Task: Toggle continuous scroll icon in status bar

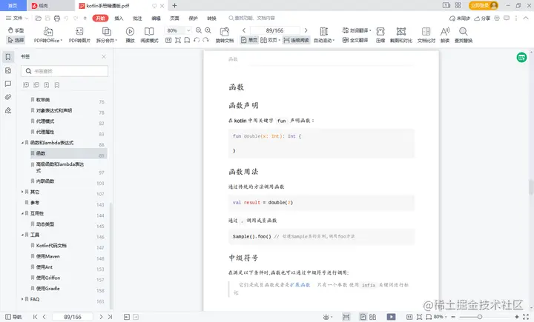Action: (x=346, y=317)
